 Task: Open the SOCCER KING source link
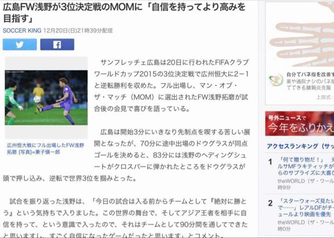pyautogui.click(x=22, y=31)
